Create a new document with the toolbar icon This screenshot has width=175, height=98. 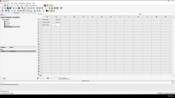click(2, 5)
